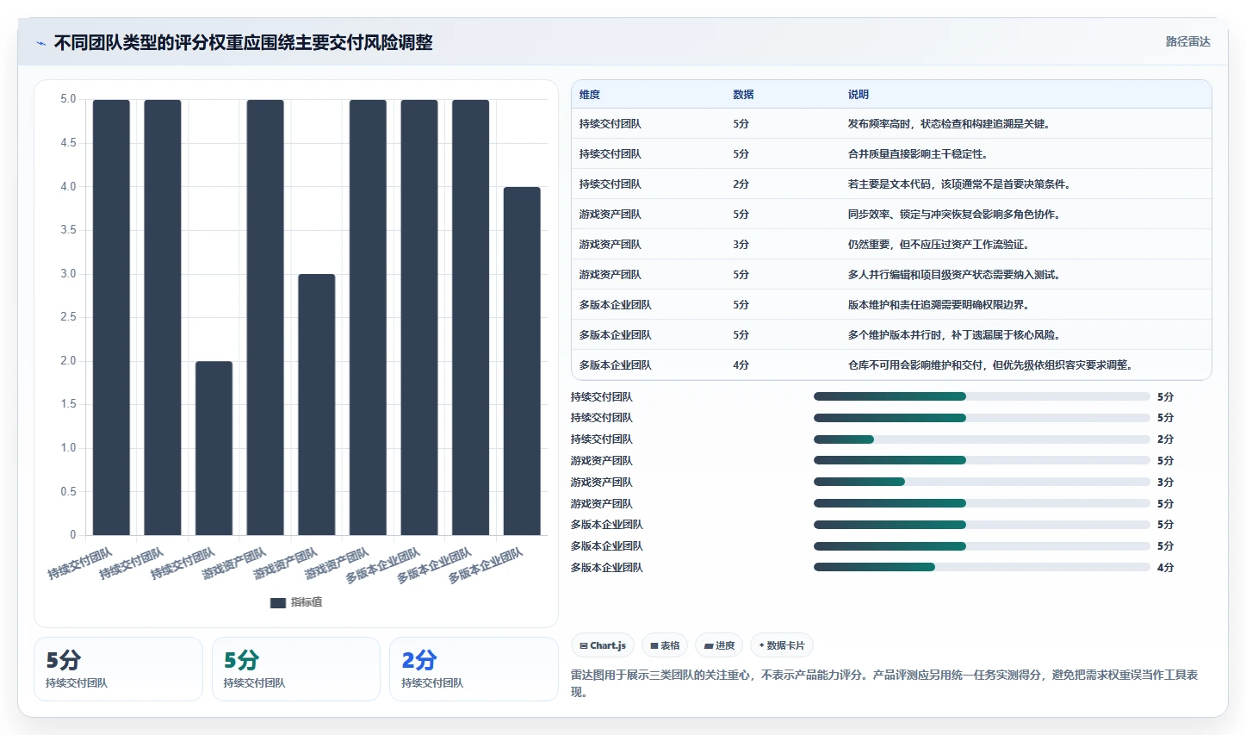Click the 维度 column header
Screen dimensions: 1246x735
point(590,95)
